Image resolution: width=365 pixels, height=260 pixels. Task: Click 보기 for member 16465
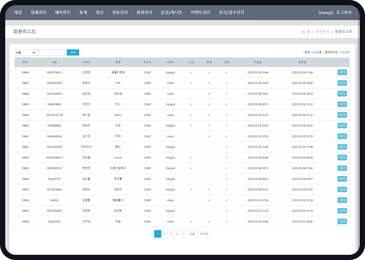(x=342, y=105)
